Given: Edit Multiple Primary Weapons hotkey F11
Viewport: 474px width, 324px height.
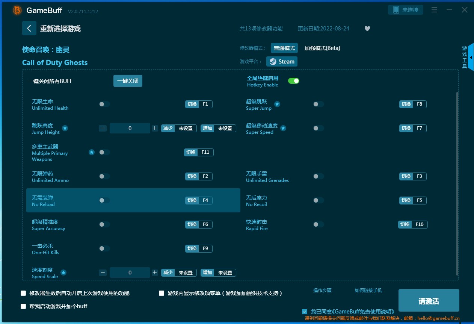Looking at the screenshot, I should 199,152.
